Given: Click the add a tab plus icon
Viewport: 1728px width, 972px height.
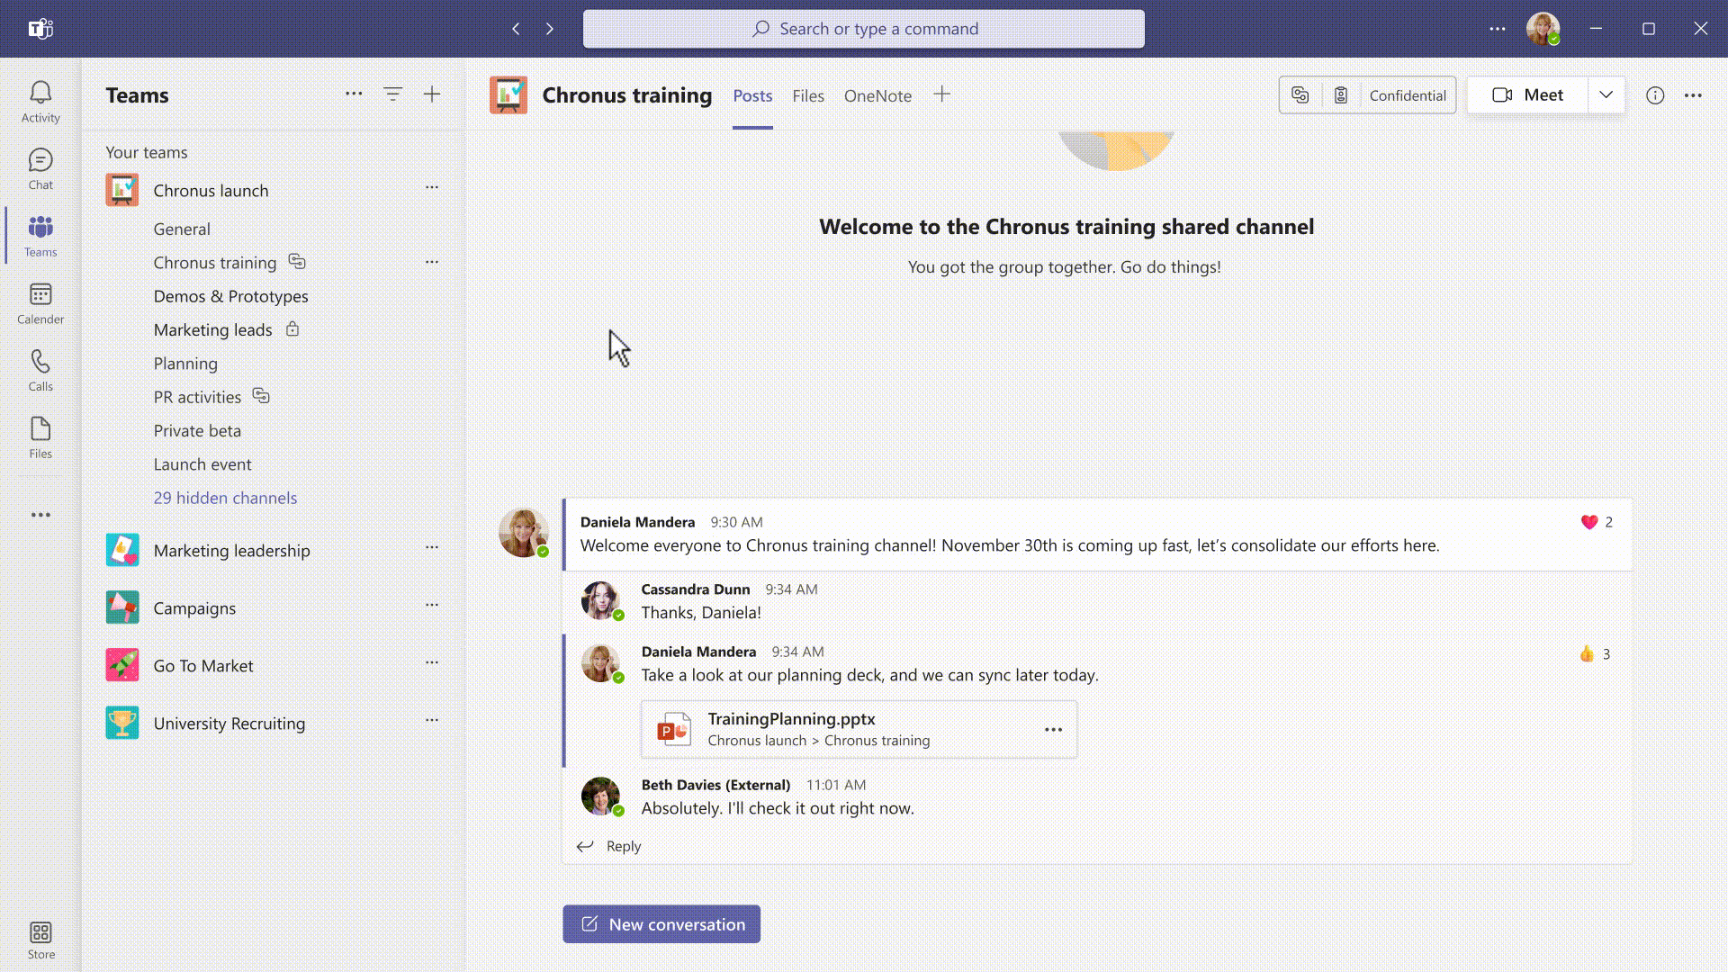Looking at the screenshot, I should [x=941, y=94].
